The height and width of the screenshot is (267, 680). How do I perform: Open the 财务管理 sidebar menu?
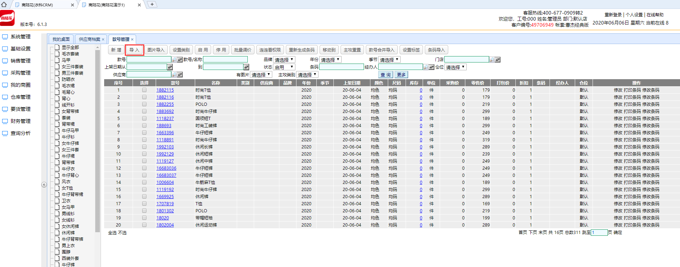click(x=21, y=121)
